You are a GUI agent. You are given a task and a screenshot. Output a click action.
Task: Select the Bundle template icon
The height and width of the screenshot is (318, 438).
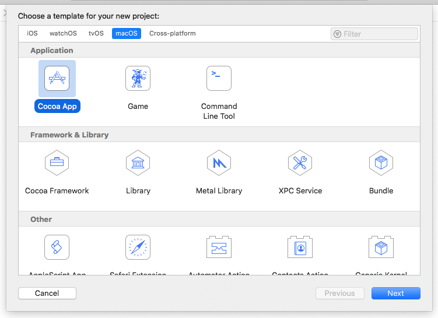(381, 162)
